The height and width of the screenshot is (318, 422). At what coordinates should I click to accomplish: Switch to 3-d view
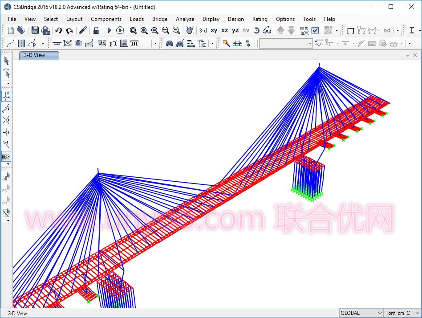pos(203,30)
